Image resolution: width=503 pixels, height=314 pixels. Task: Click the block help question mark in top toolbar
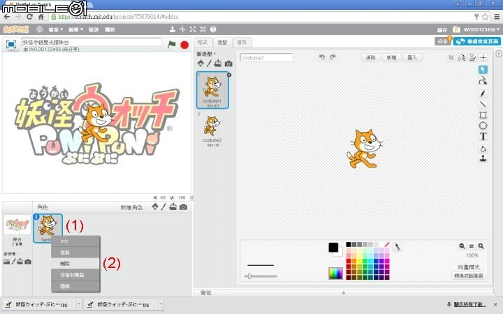(x=213, y=29)
